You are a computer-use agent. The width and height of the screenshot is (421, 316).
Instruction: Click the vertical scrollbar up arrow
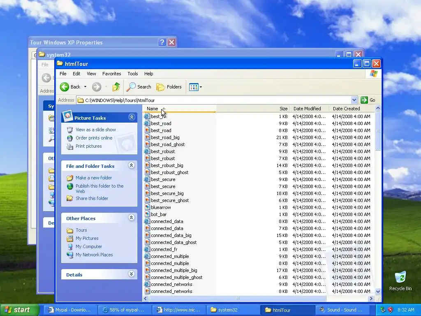click(378, 108)
